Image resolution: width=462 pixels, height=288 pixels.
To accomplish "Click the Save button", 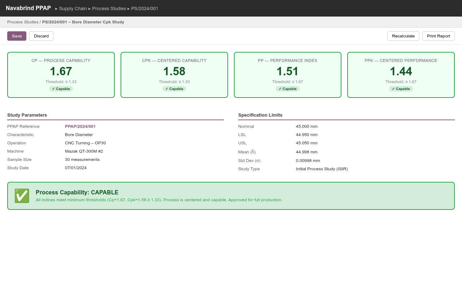I will coord(17,36).
